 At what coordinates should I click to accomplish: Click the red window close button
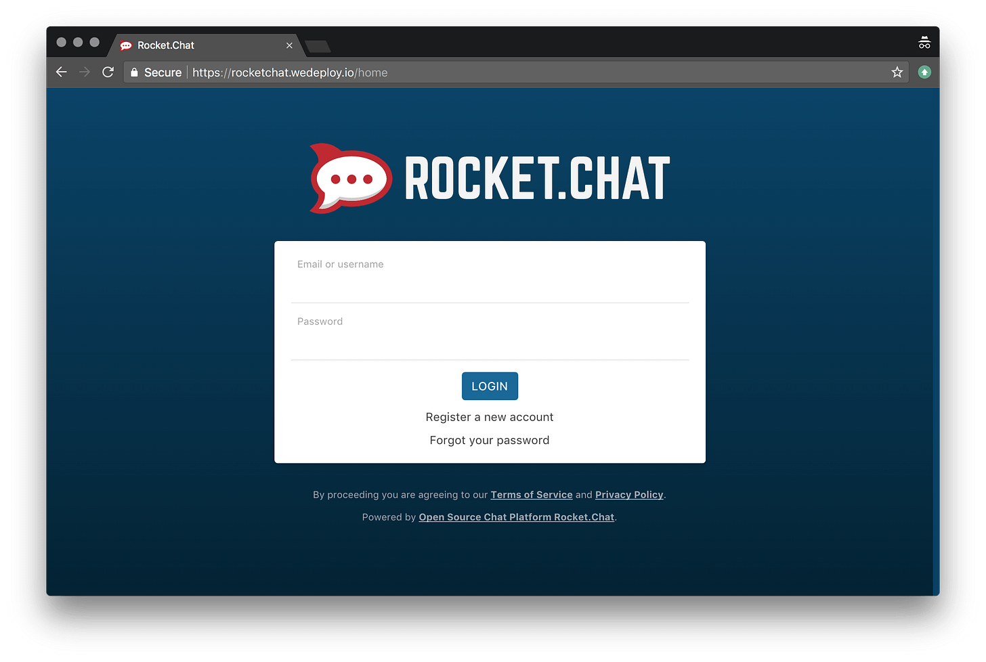61,42
